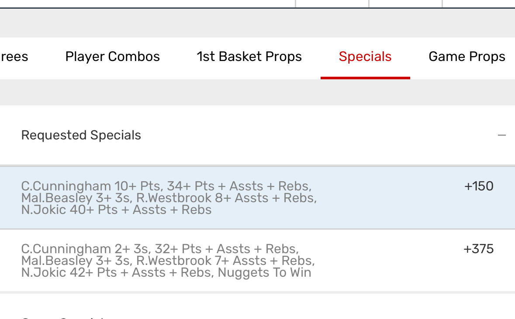Open the Player Combos tab
Viewport: 515px width, 319px height.
point(112,57)
